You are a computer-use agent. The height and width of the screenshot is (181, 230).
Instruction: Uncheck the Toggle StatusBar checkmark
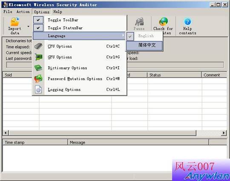pyautogui.click(x=38, y=28)
